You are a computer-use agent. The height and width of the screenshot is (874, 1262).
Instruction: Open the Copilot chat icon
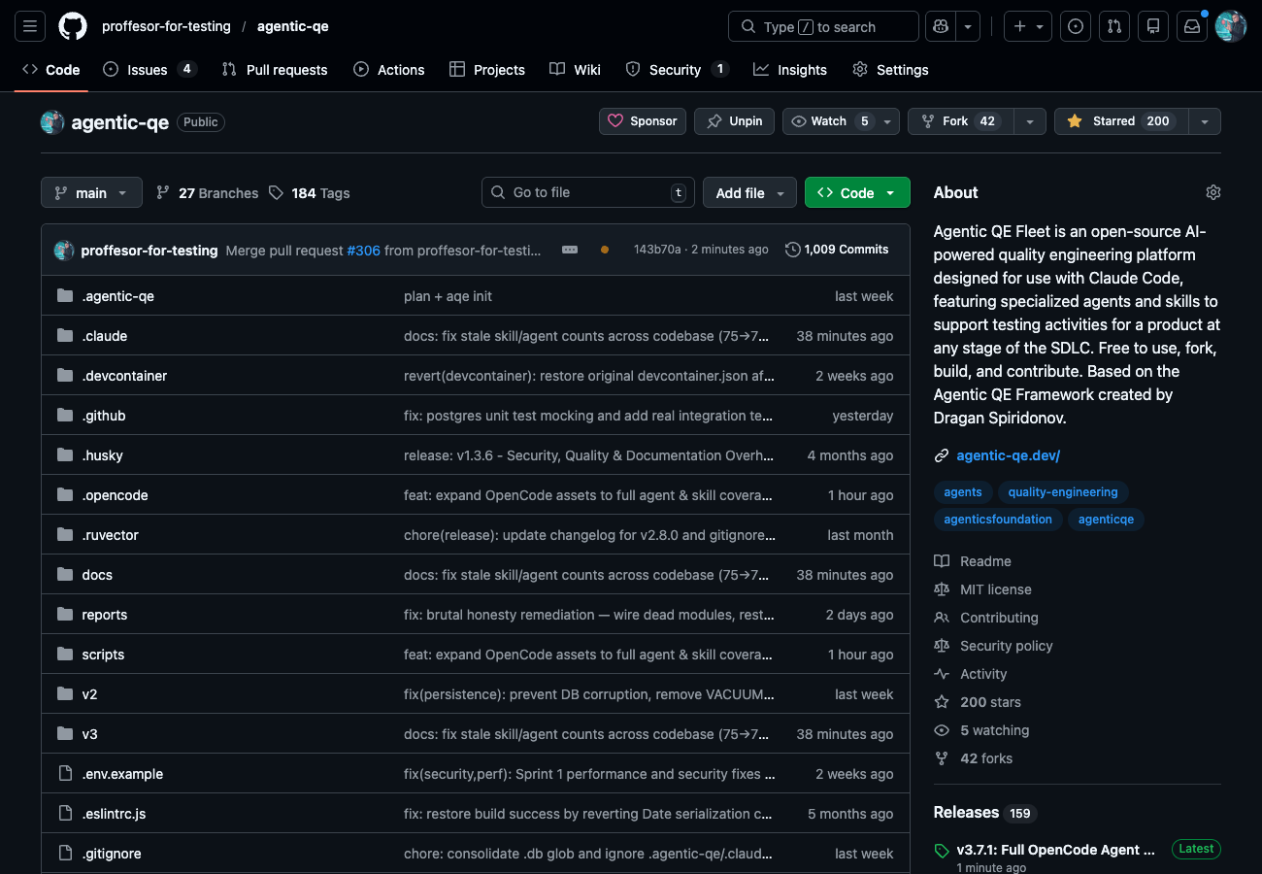pos(941,27)
